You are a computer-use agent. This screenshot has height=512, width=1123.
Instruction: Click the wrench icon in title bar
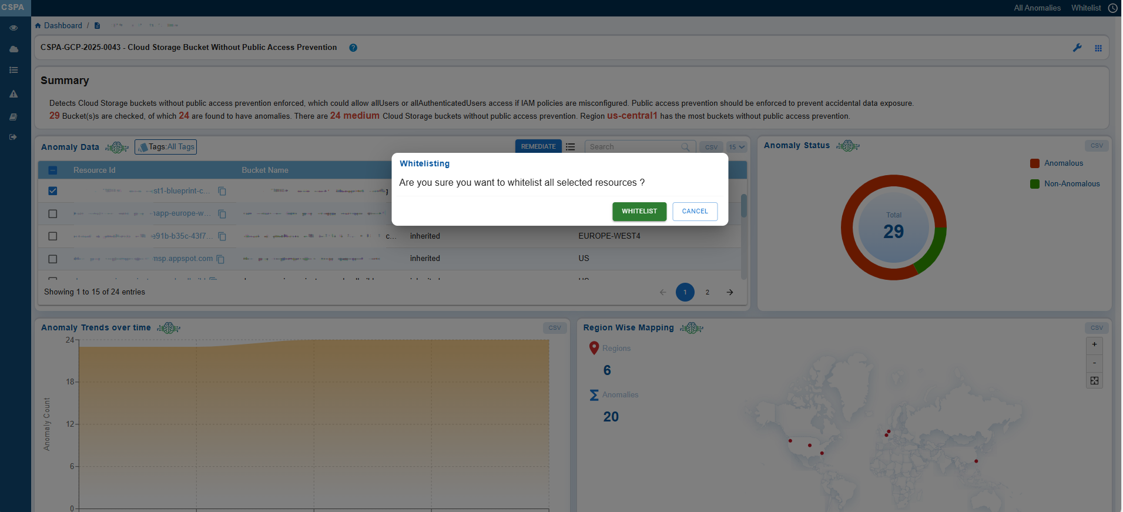pos(1077,48)
